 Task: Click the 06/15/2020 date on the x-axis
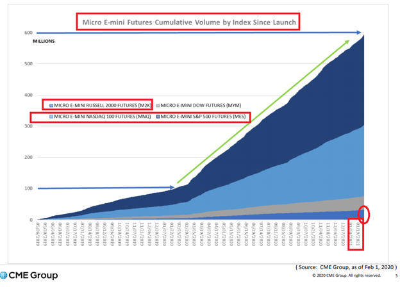[246, 234]
